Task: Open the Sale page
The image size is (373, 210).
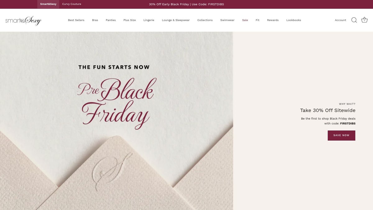Action: click(x=245, y=20)
